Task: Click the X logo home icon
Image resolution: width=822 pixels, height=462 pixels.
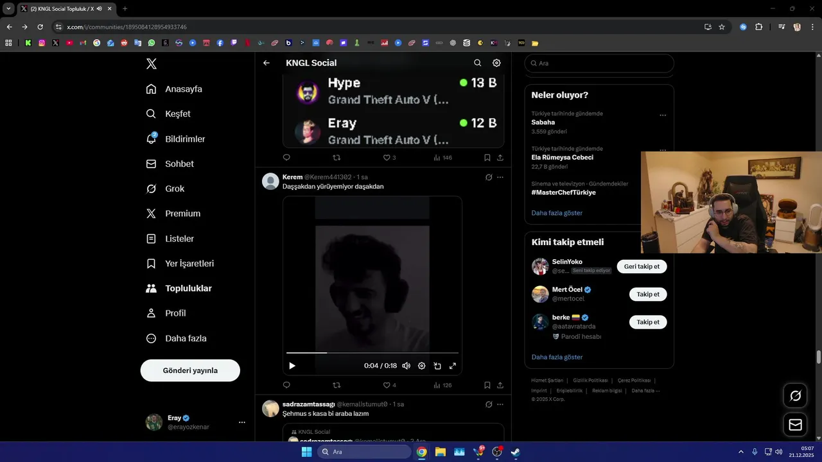Action: click(x=152, y=64)
